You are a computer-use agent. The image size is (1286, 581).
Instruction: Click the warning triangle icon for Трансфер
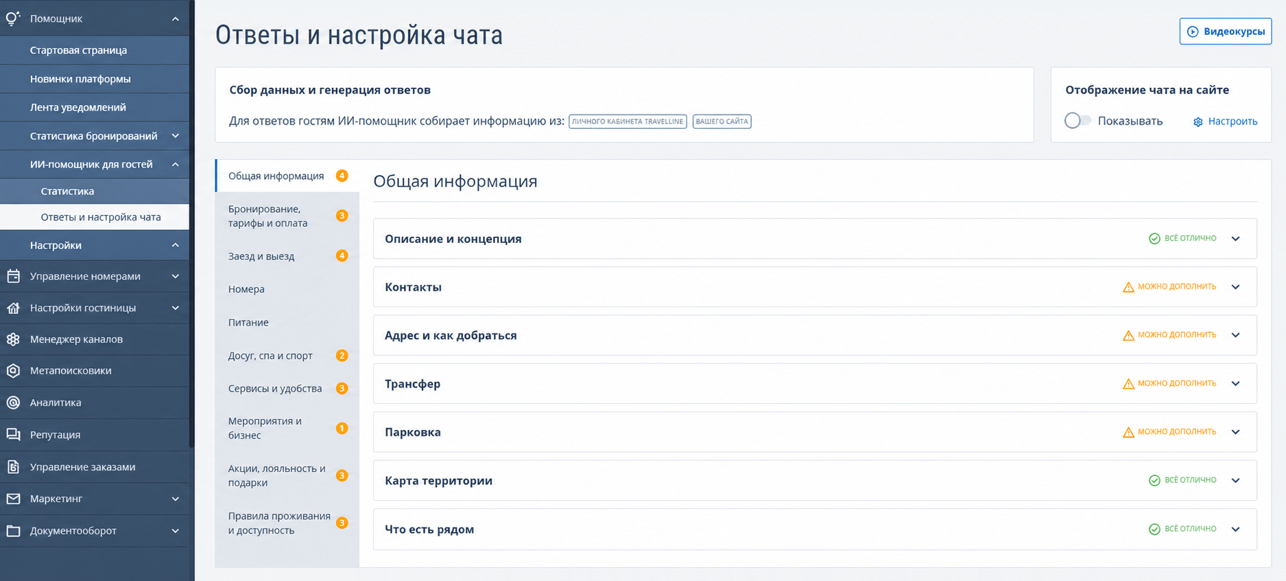pyautogui.click(x=1128, y=383)
